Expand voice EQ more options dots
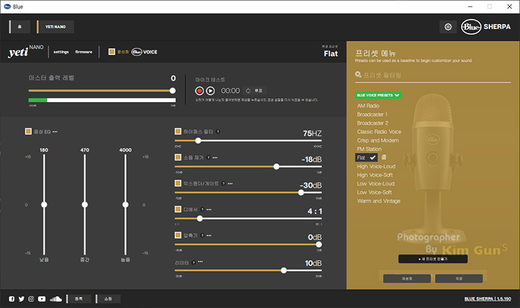 [55, 132]
